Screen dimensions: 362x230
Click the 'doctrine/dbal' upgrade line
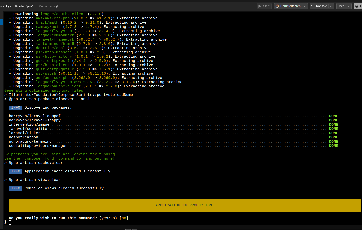79,48
